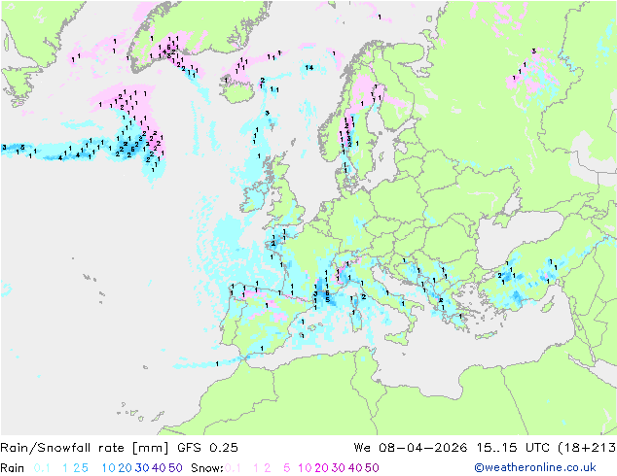Pick the Snow legend 0.1 value
617x476 pixels.
pyautogui.click(x=233, y=468)
